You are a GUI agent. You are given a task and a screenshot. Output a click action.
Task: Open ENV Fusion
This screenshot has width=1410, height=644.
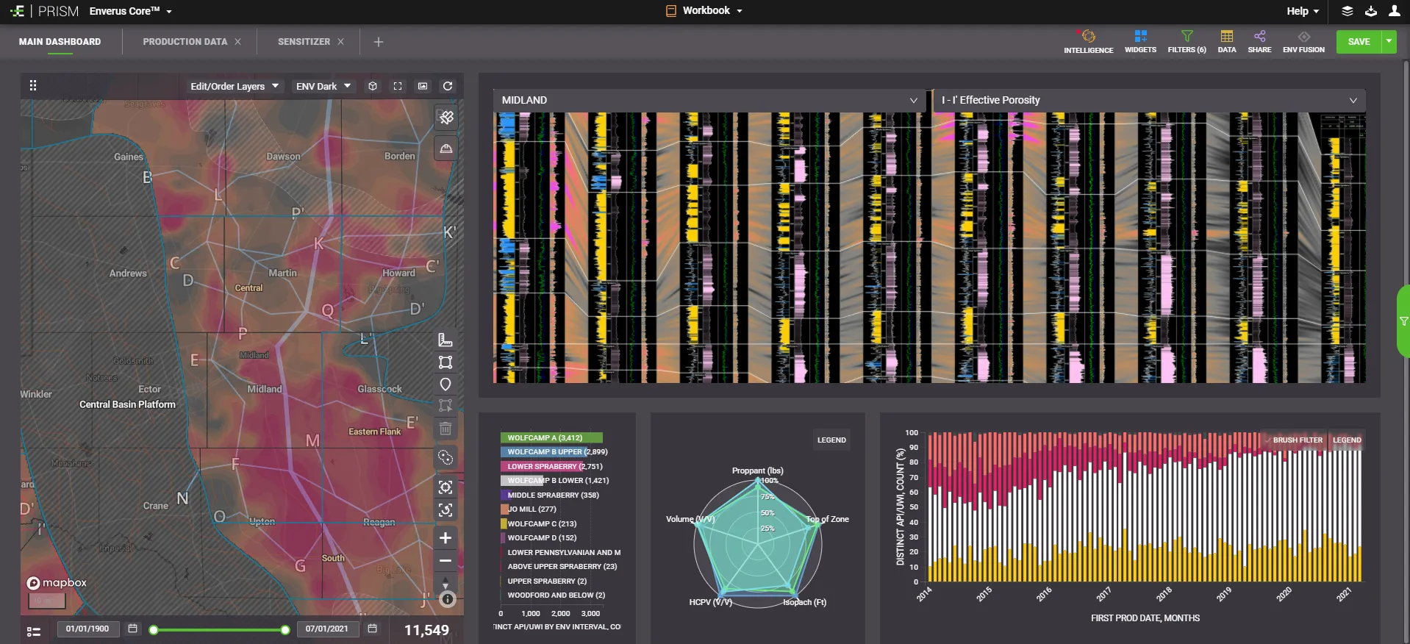[1303, 42]
